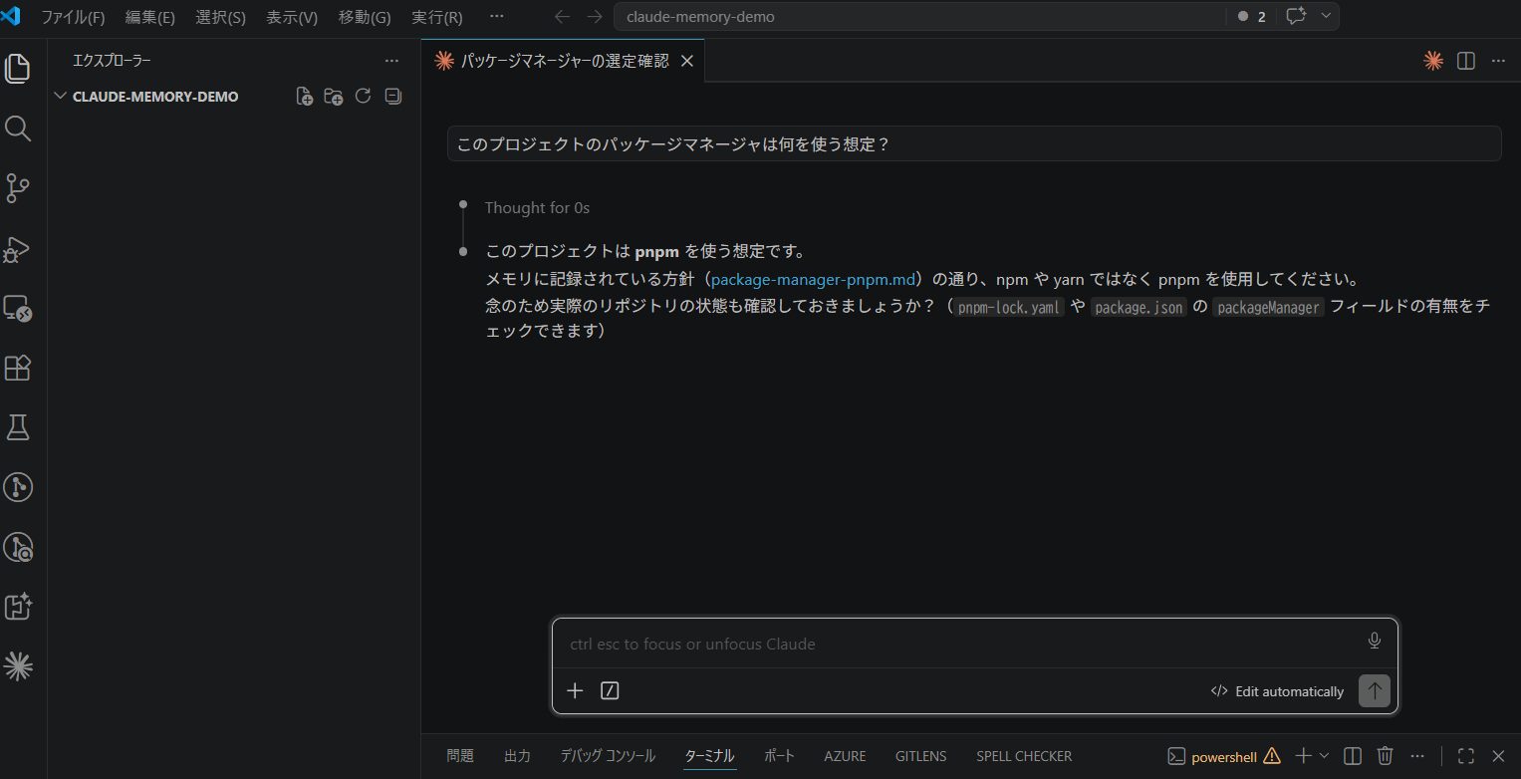Collapse all folders in Explorer

coord(393,97)
